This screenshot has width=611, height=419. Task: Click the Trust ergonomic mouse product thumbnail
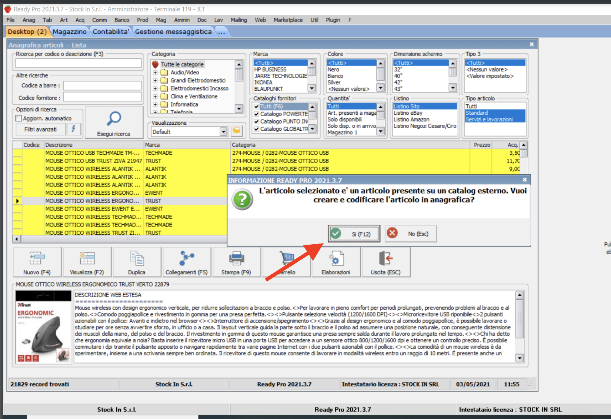44,326
